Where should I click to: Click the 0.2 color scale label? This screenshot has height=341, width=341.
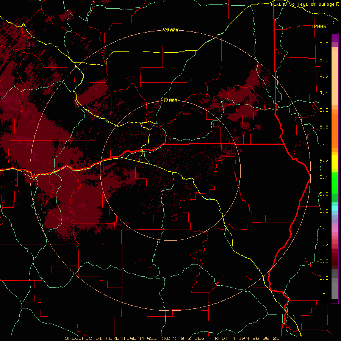click(324, 245)
